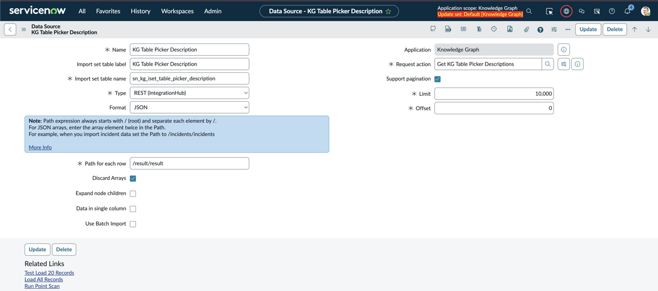Open the History menu
The height and width of the screenshot is (291, 658).
point(140,11)
